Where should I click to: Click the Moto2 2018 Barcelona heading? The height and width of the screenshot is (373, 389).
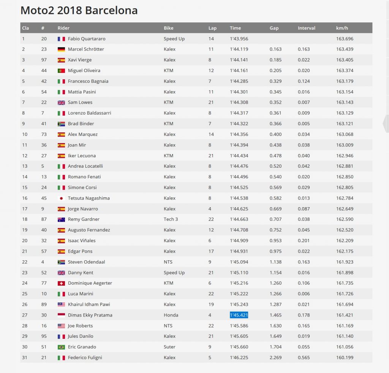79,10
